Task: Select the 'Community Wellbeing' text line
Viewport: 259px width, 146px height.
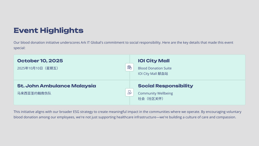Action: (x=155, y=93)
